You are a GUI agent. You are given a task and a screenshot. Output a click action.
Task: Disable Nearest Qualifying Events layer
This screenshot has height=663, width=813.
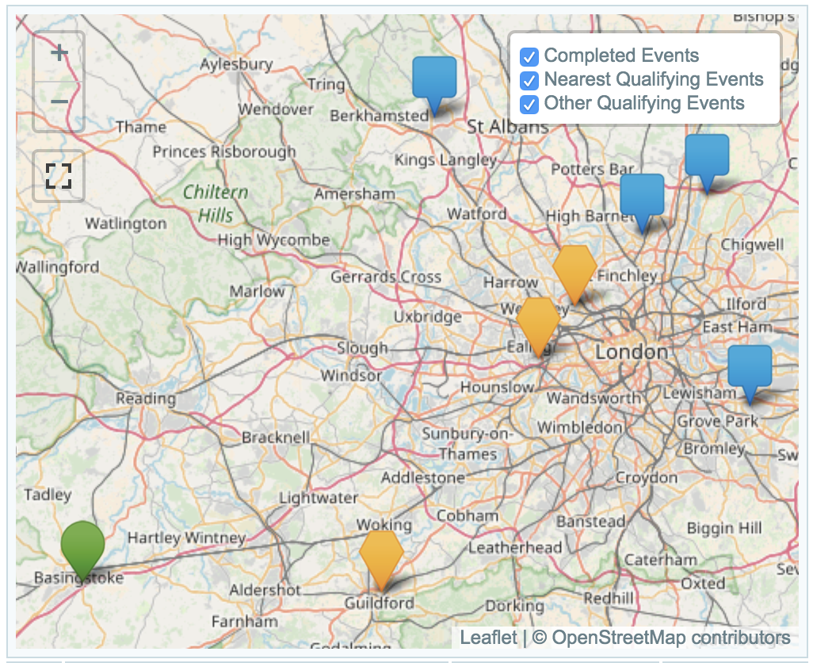(x=529, y=81)
